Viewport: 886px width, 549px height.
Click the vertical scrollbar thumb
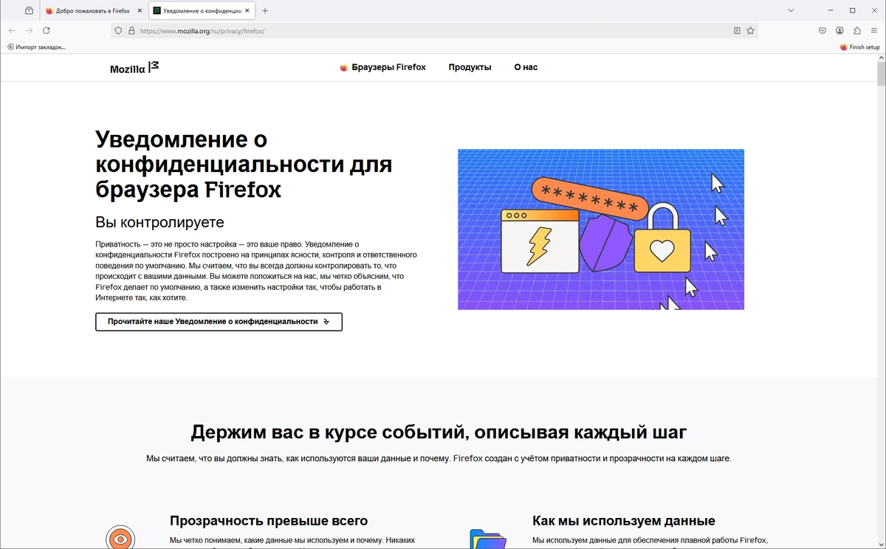(x=881, y=75)
